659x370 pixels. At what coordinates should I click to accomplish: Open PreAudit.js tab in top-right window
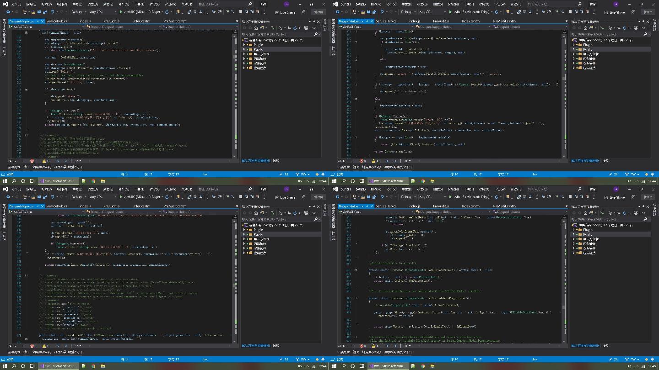(x=441, y=21)
